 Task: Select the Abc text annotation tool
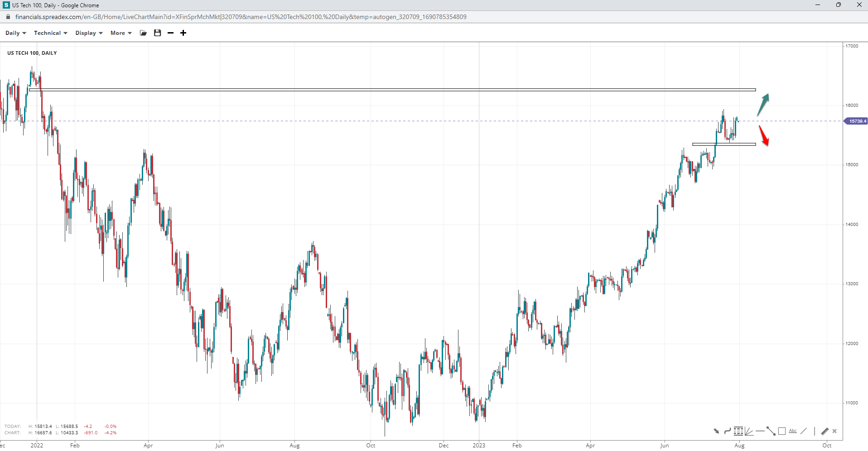pyautogui.click(x=793, y=431)
